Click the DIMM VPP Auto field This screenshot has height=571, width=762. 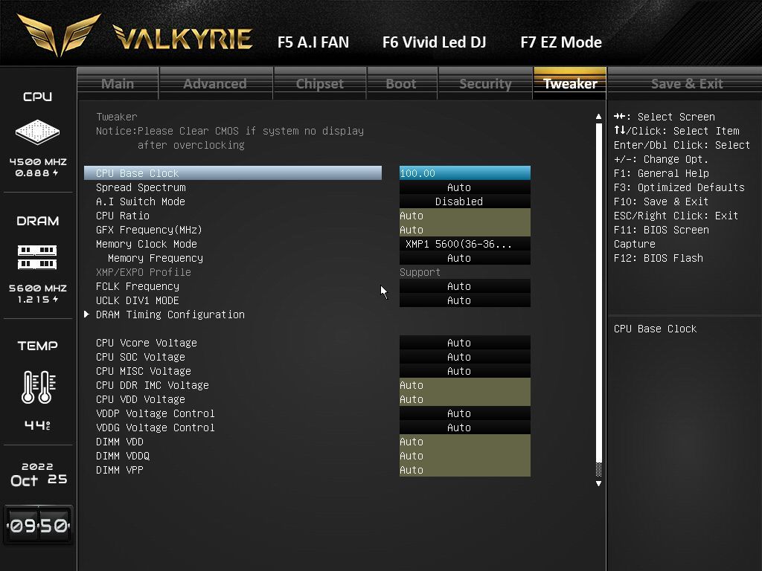coord(464,470)
